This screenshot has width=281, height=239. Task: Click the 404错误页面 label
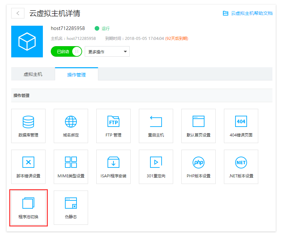241,135
